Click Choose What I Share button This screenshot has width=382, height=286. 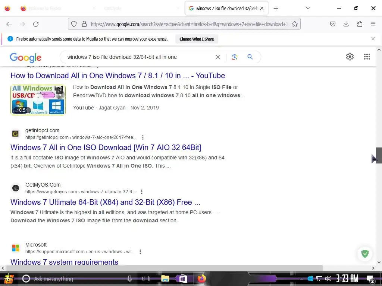[197, 39]
